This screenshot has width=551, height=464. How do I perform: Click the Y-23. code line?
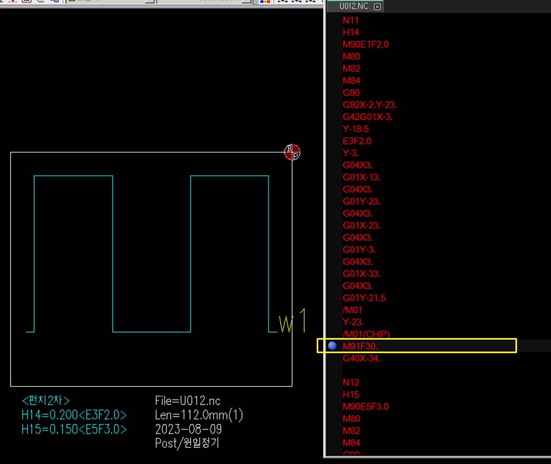[353, 322]
